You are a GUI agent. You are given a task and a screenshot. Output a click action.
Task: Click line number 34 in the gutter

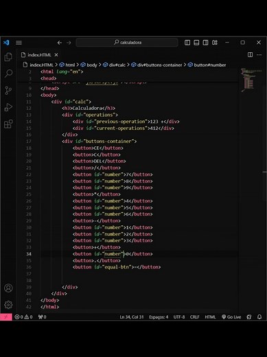pos(29,254)
